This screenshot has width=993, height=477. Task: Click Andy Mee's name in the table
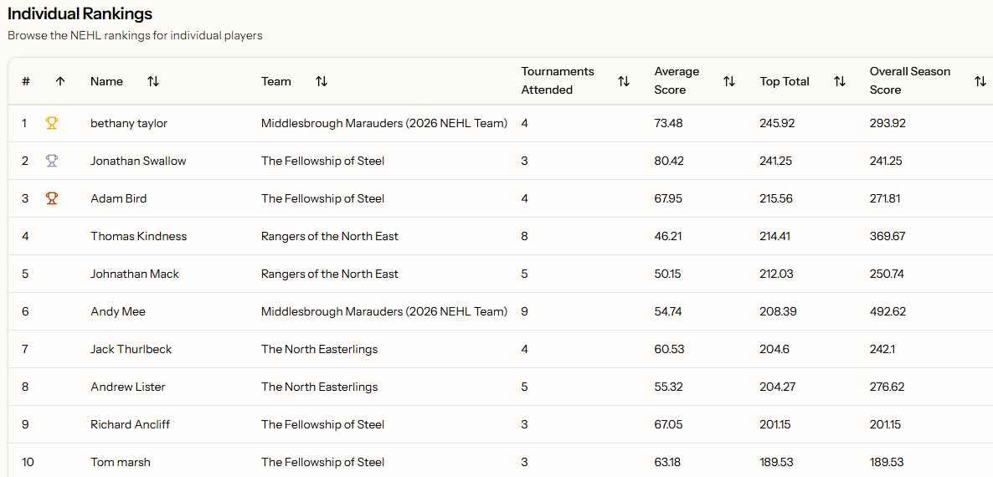pyautogui.click(x=118, y=311)
